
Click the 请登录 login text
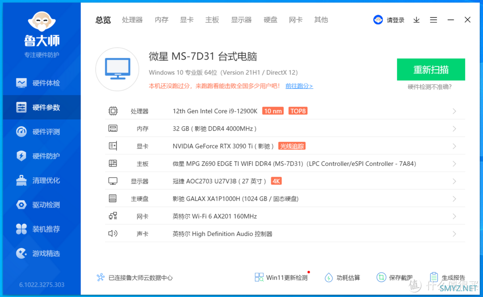click(395, 20)
